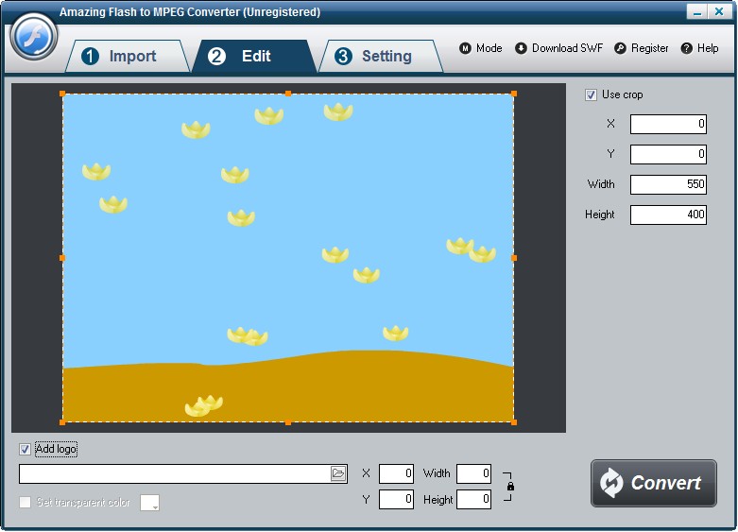738x532 pixels.
Task: Click the right-middle crop edge handle
Action: tap(514, 258)
